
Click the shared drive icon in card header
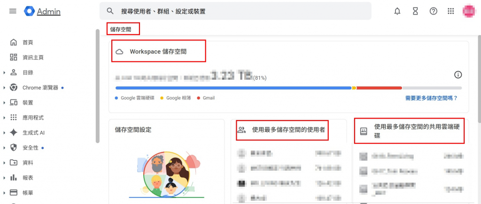point(364,131)
